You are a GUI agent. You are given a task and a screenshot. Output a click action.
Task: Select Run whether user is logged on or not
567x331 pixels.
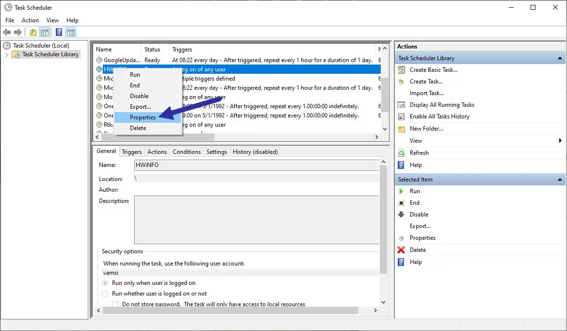point(105,294)
